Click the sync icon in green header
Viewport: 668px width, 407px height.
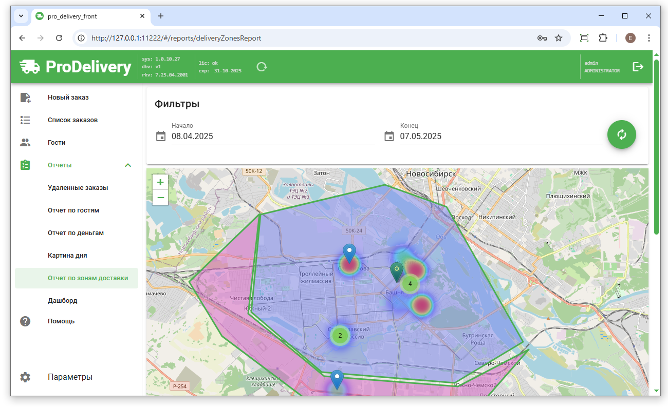coord(262,67)
